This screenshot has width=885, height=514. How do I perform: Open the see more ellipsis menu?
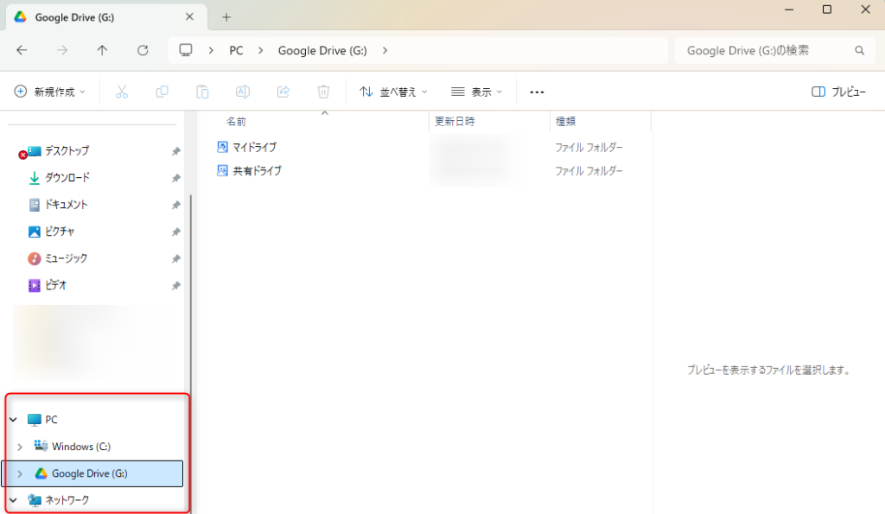coord(537,92)
